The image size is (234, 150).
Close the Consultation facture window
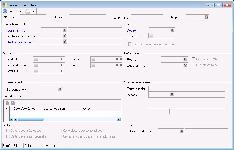(x=227, y=5)
